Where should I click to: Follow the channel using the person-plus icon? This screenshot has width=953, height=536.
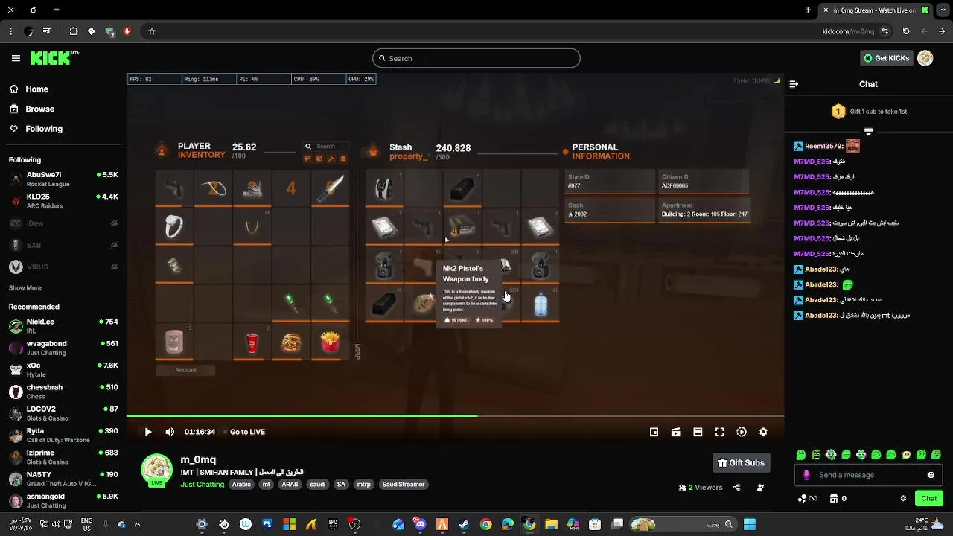point(760,488)
